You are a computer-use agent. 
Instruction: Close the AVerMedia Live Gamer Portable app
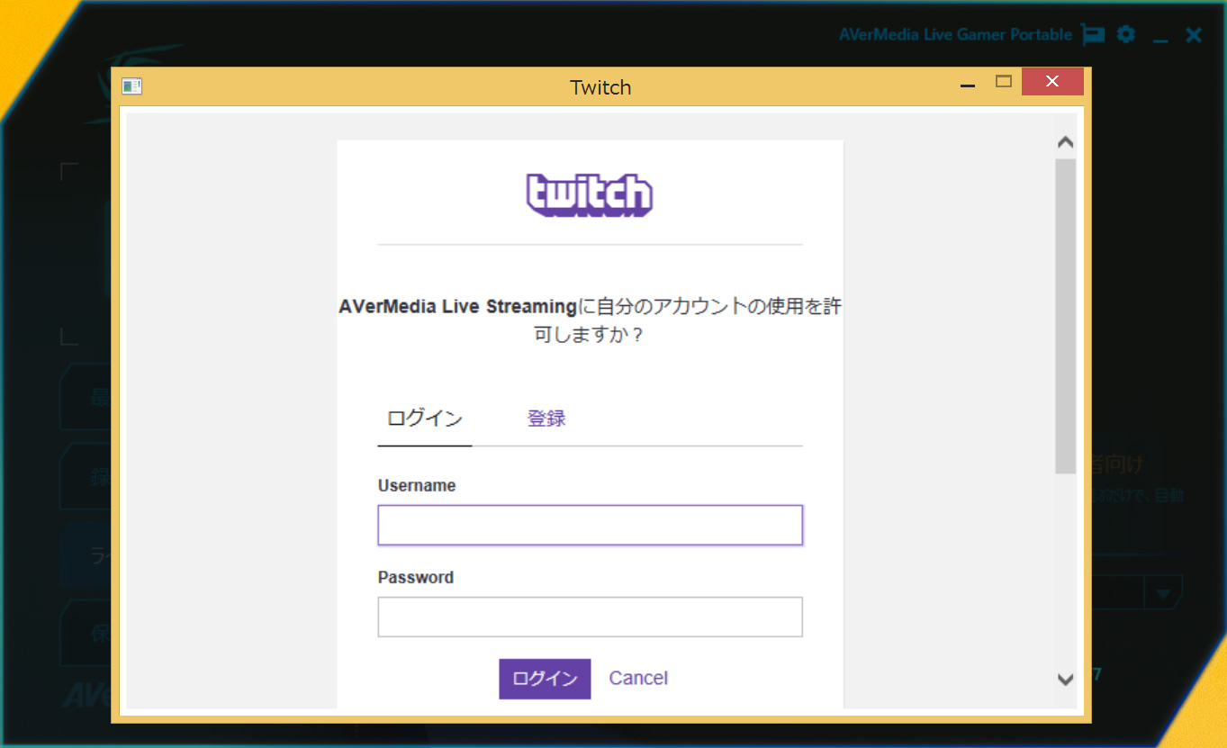(1194, 35)
